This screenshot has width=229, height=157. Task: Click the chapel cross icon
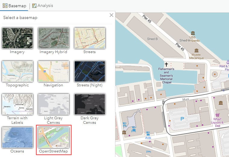tap(166, 65)
